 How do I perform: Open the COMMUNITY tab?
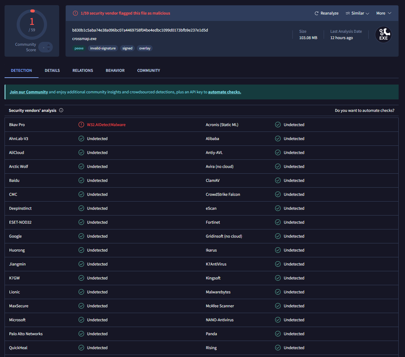(149, 71)
